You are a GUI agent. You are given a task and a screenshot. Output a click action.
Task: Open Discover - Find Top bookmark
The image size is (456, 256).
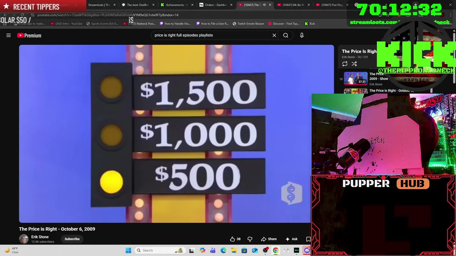point(284,24)
